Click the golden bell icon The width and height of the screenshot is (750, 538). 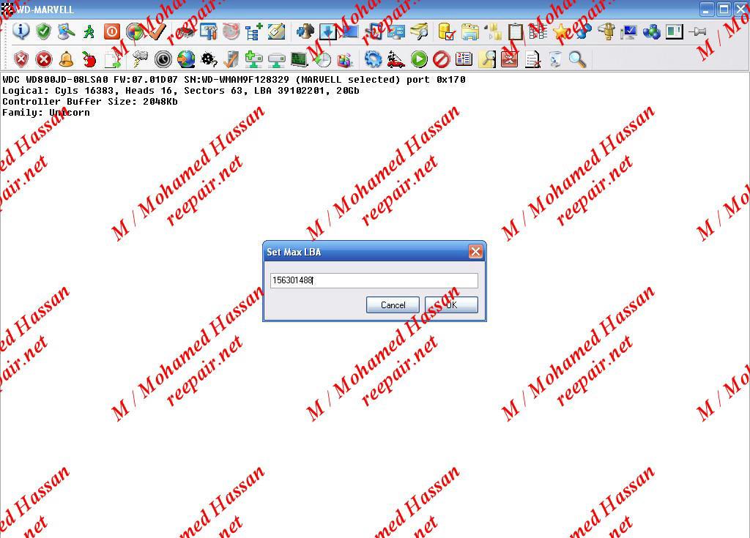tap(66, 59)
